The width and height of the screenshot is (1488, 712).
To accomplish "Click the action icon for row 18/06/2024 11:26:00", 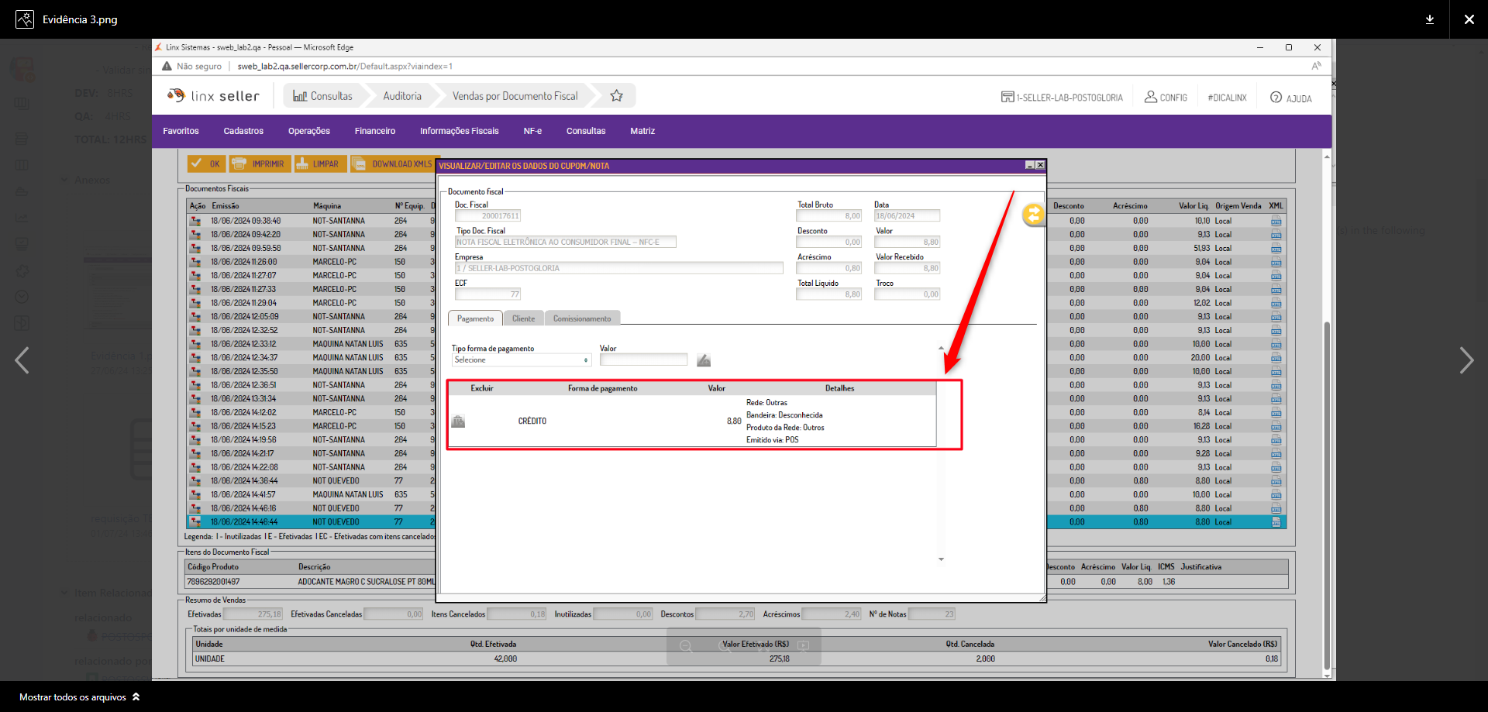I will tap(195, 262).
